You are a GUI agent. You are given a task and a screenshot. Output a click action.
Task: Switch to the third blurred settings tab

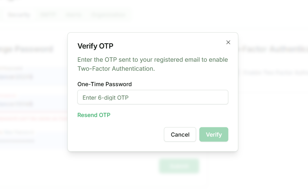pos(73,15)
